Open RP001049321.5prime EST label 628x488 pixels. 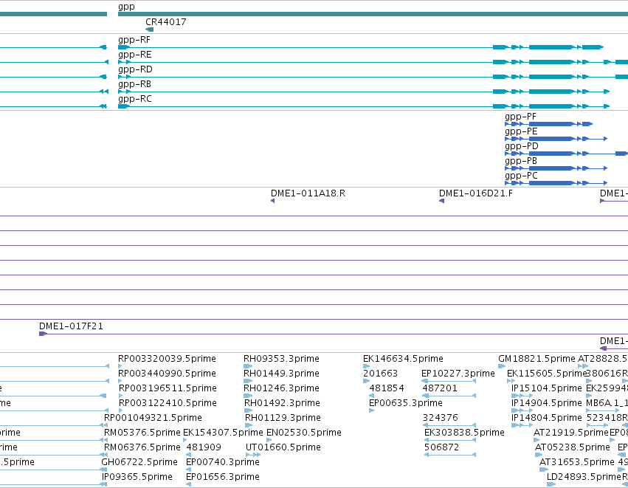click(x=153, y=418)
